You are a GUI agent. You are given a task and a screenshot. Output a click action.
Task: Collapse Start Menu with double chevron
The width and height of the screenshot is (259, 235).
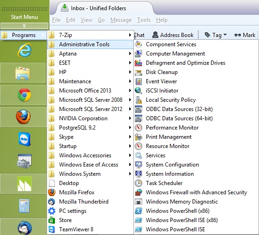pyautogui.click(x=24, y=26)
